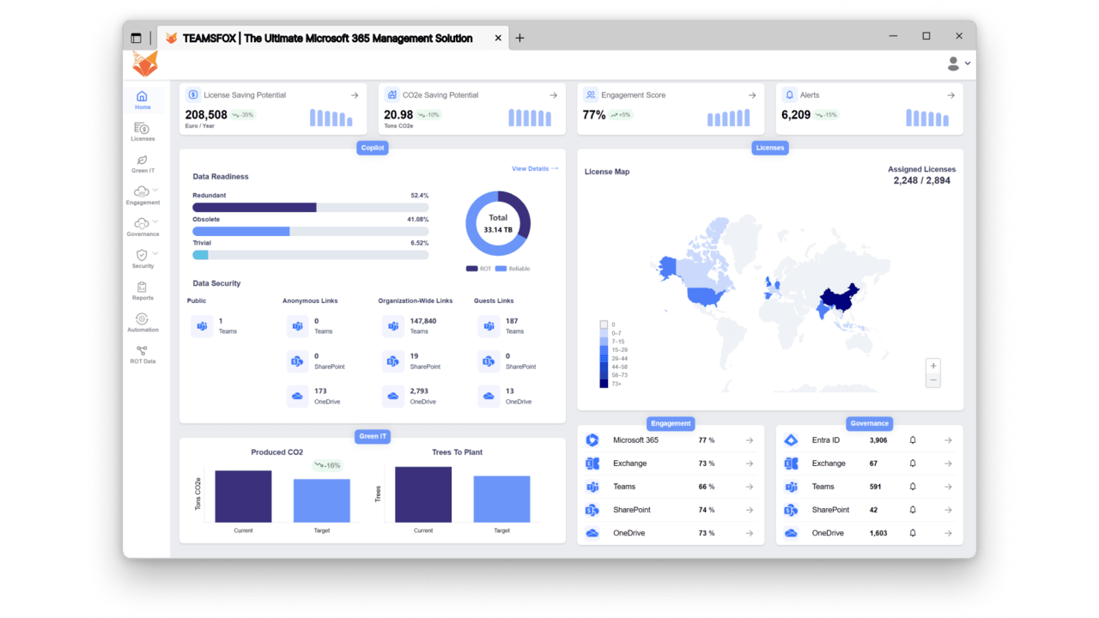Select the Governance badge above Entra ID list
Image resolution: width=1099 pixels, height=618 pixels.
tap(870, 423)
